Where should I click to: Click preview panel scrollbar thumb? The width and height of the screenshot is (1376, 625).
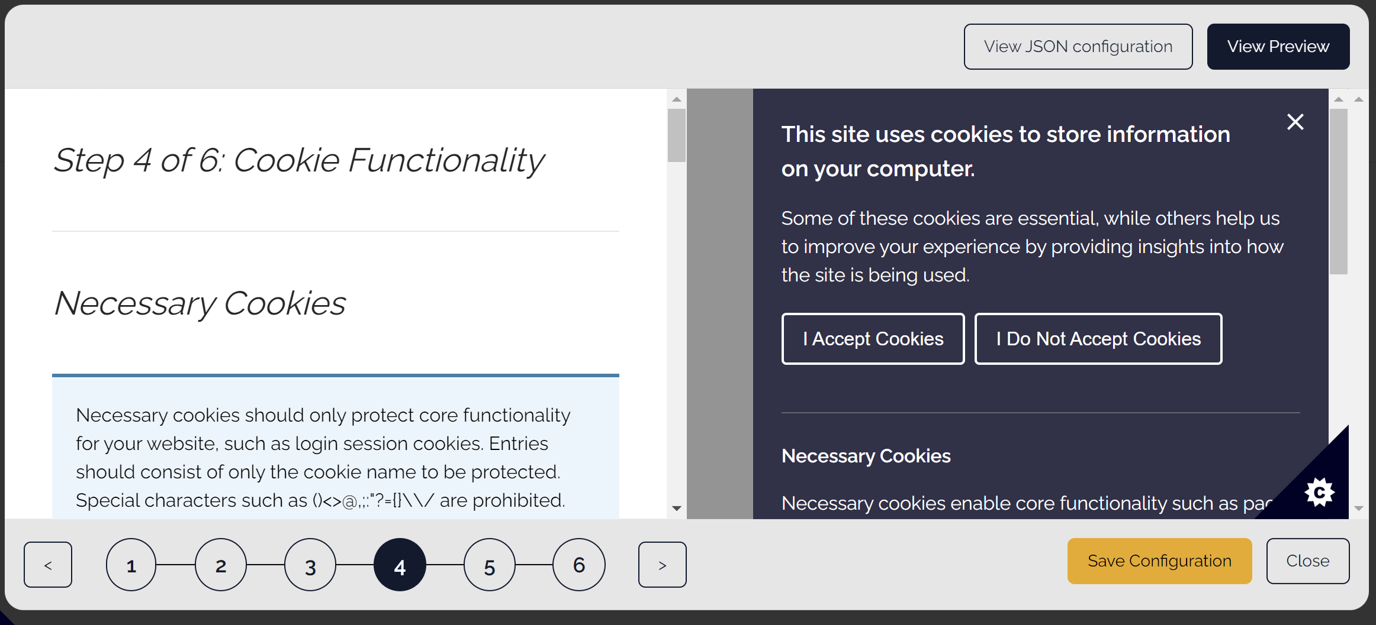click(1338, 192)
